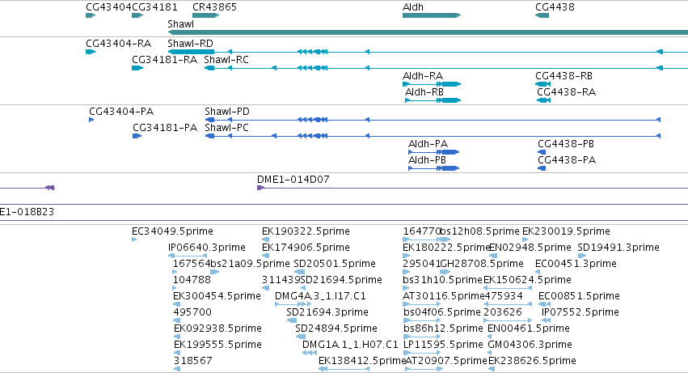Select the bs86h12.5prime EST span
688x373 pixels.
(422, 337)
